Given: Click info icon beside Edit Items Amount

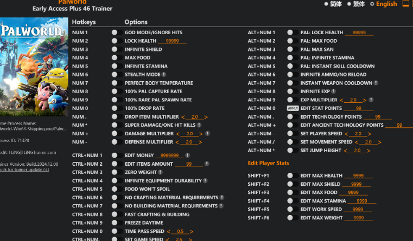Looking at the screenshot, I should (207, 164).
